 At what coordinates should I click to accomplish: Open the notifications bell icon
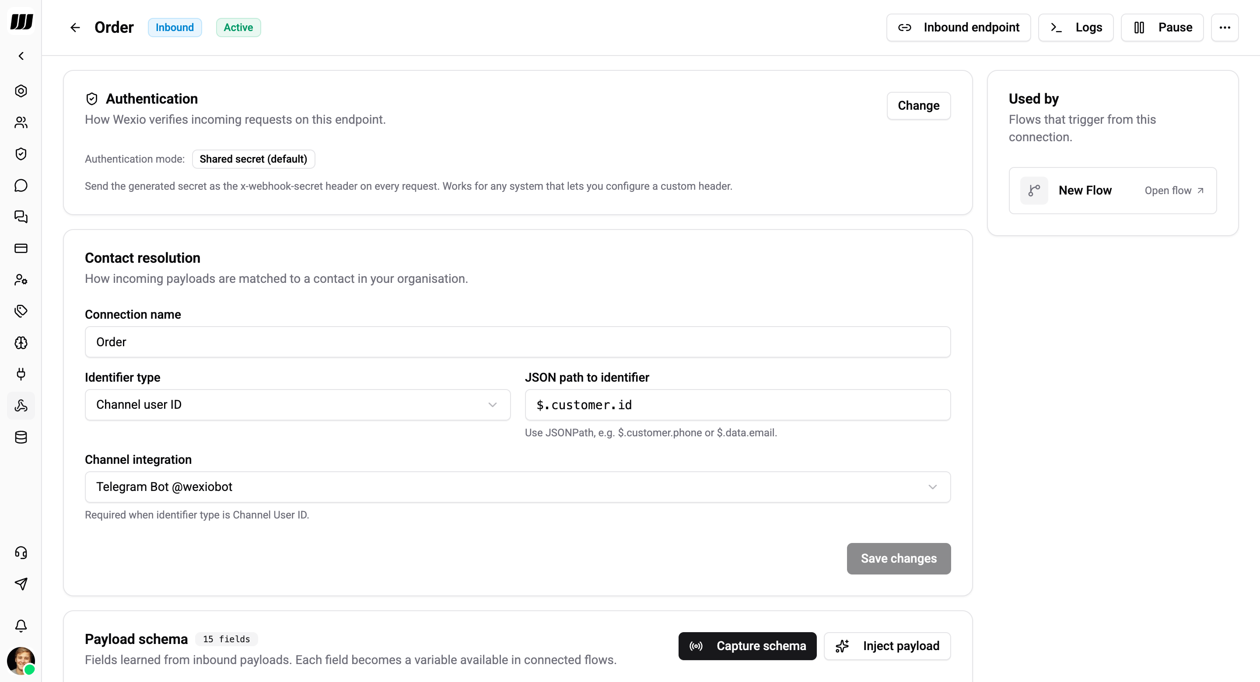(x=21, y=626)
